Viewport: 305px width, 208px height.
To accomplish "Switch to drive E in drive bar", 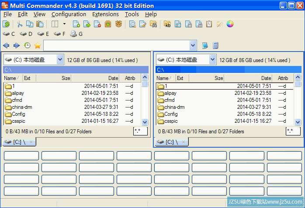I will tap(43, 34).
